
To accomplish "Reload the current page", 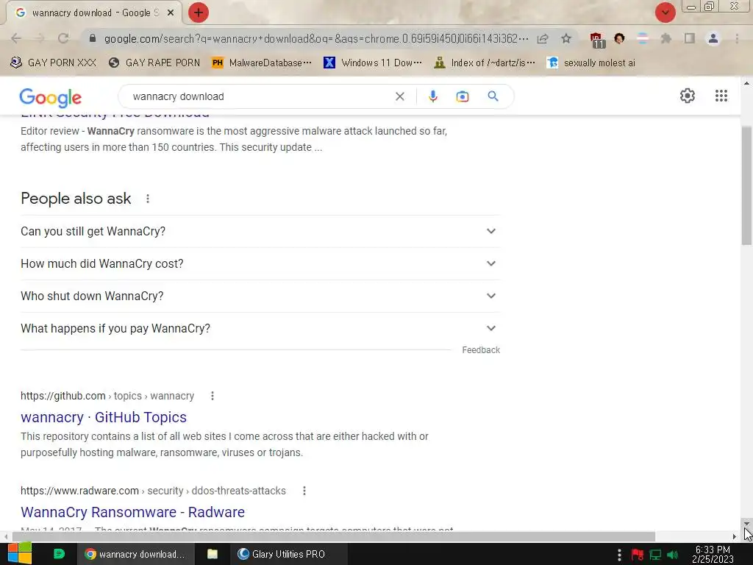I will coord(63,38).
